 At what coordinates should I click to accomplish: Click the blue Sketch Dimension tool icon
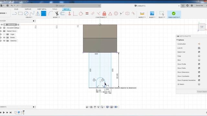pyautogui.click(x=44, y=14)
